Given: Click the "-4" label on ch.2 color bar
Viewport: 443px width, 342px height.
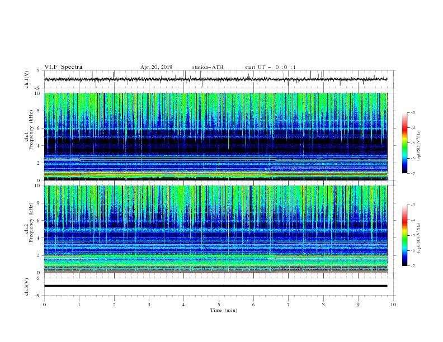Looking at the screenshot, I should pos(412,220).
